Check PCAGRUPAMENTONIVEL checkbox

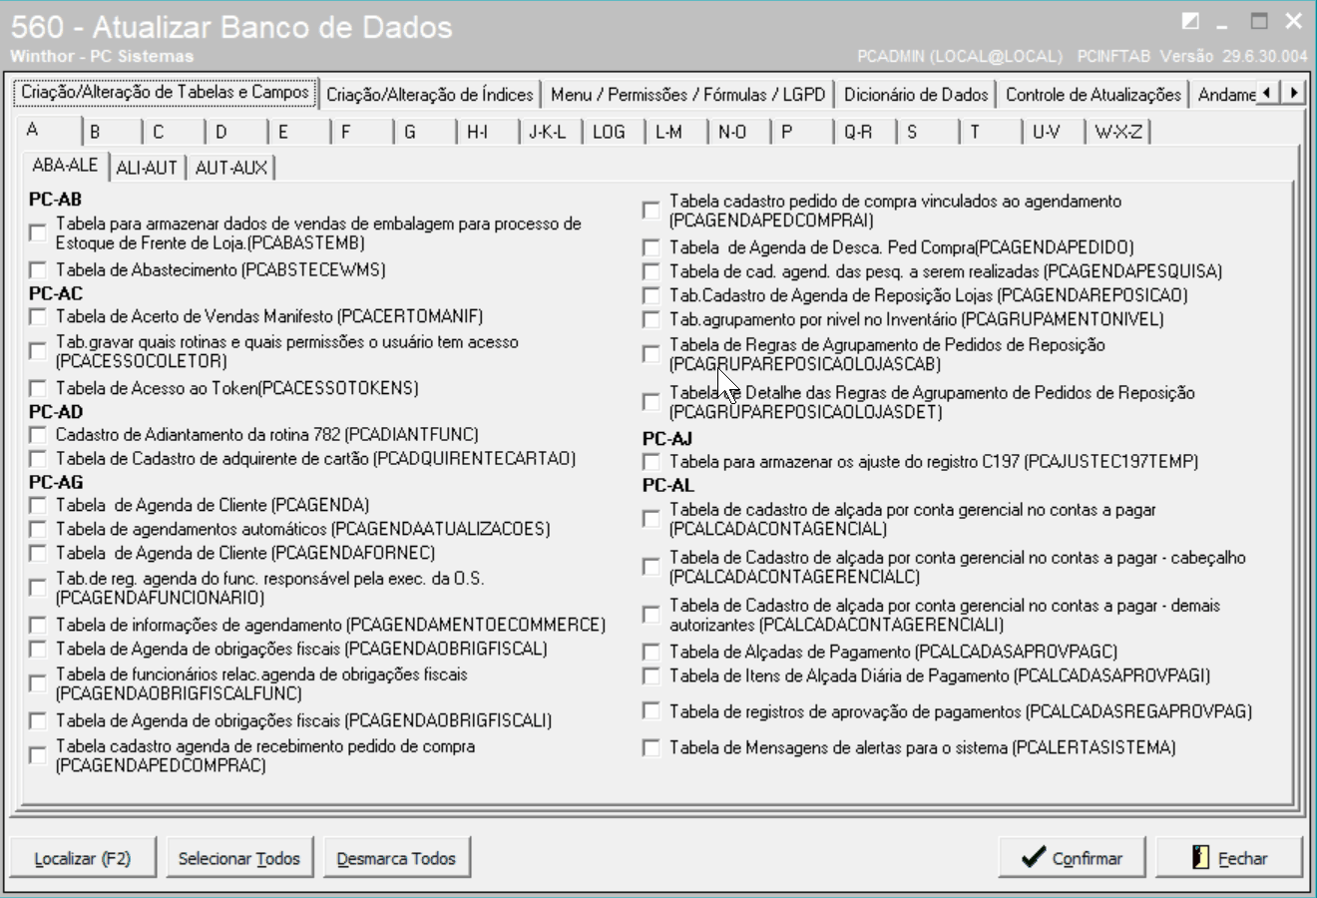pyautogui.click(x=652, y=320)
